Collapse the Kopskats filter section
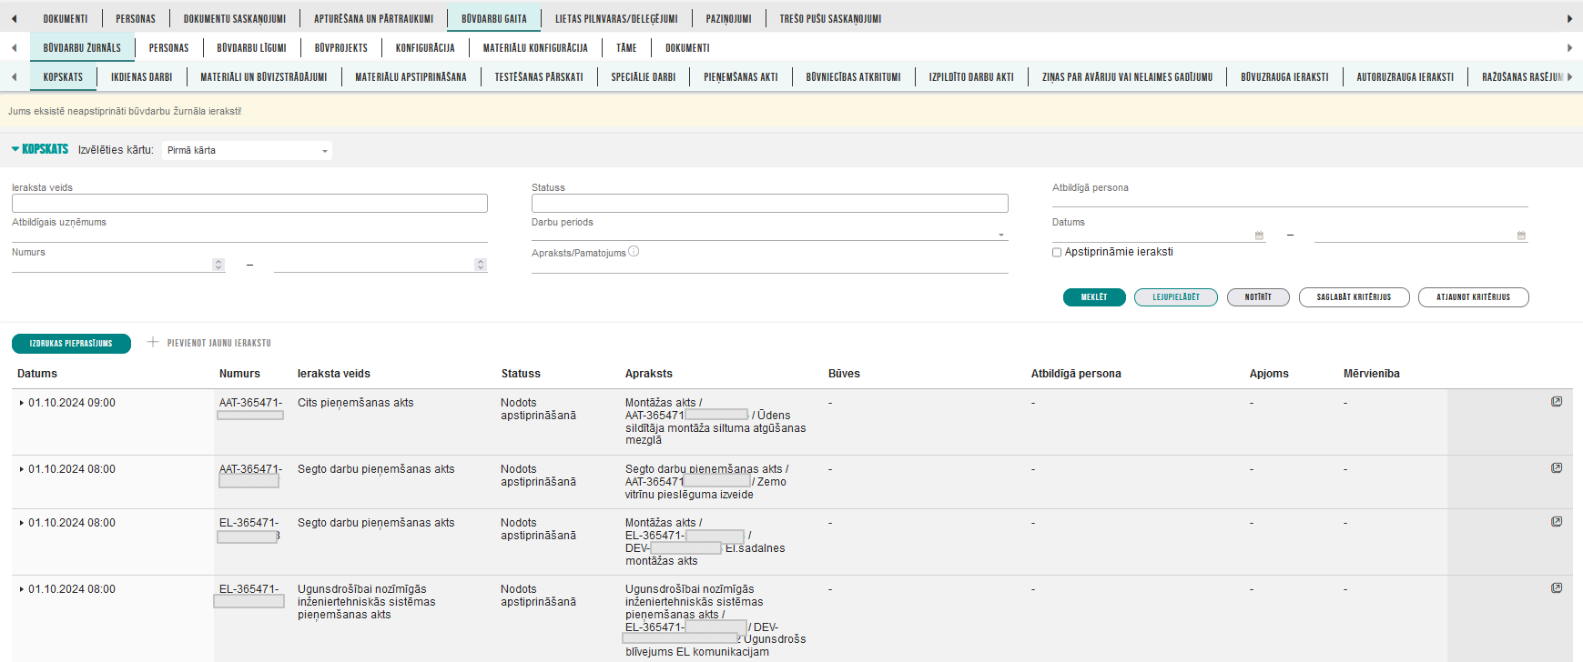Image resolution: width=1583 pixels, height=662 pixels. 15,148
